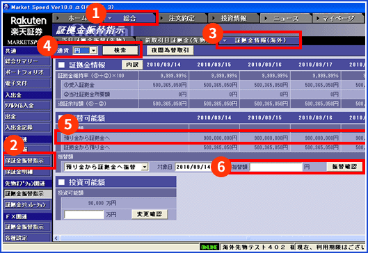
Task: Click the 投資可能額 万円 input field
Action: pos(84,214)
